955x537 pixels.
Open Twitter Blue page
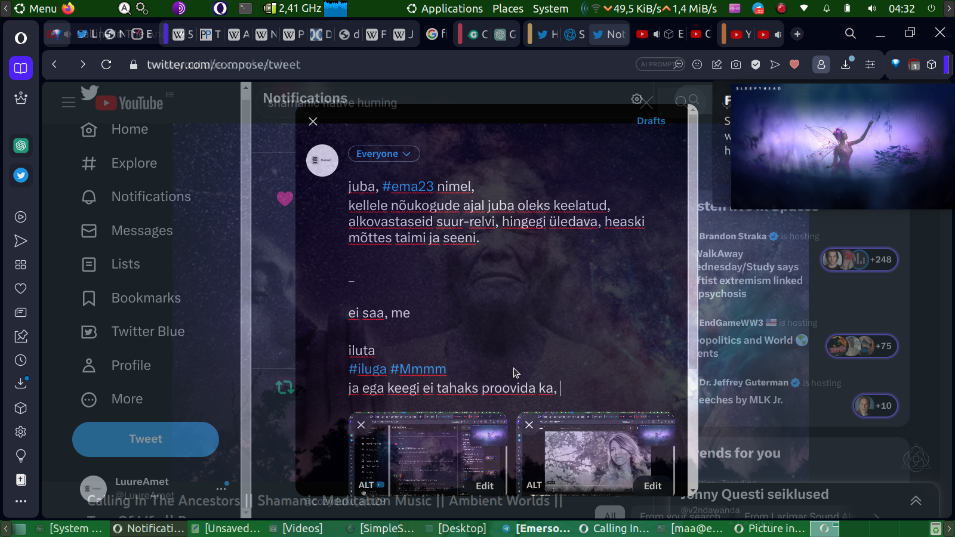coord(133,332)
